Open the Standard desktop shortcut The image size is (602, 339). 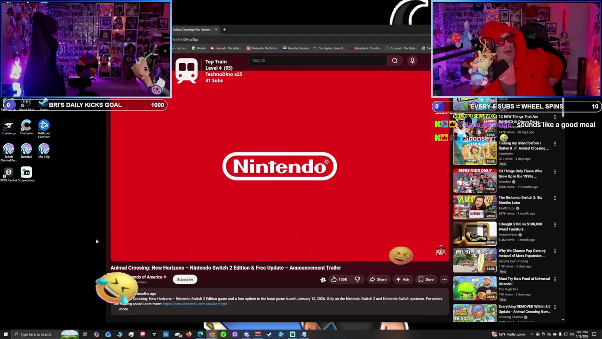[x=26, y=151]
